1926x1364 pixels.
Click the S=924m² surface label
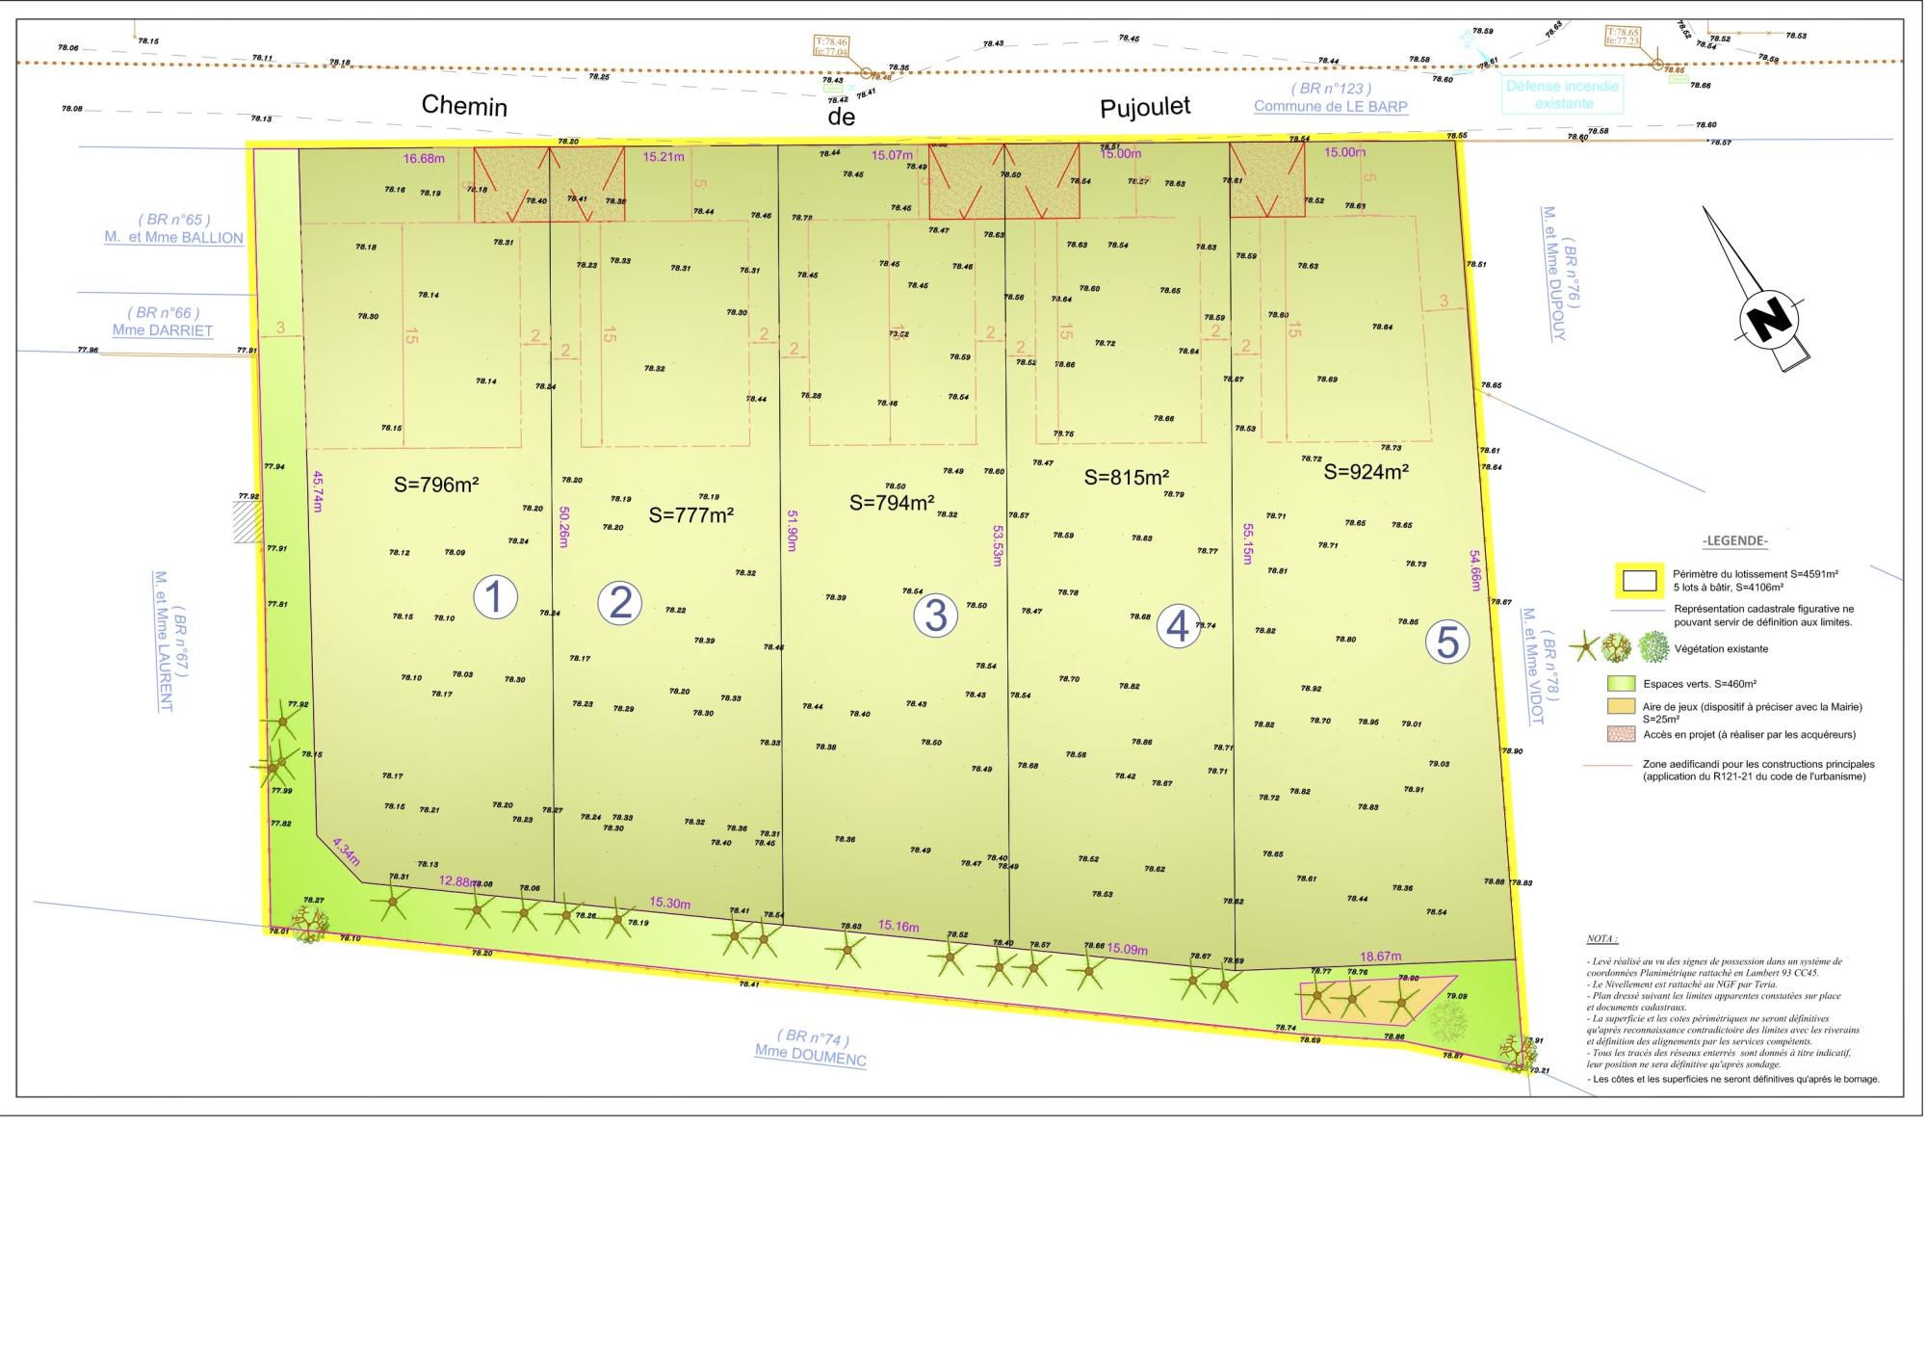1366,472
